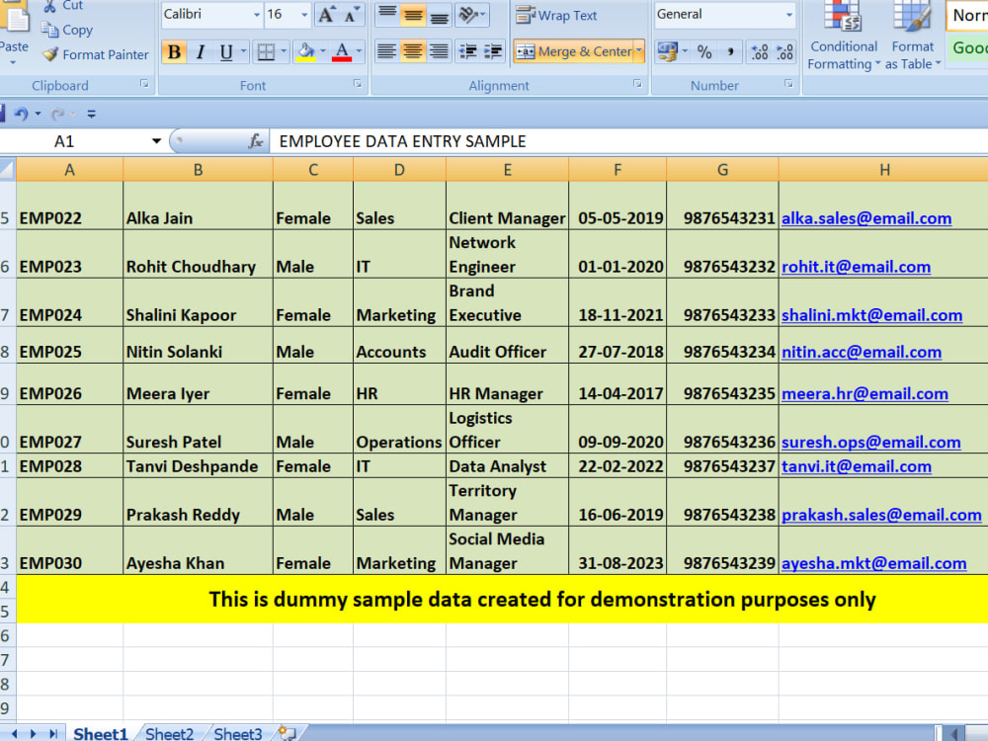Open the Calibri font name dropdown

(x=257, y=15)
